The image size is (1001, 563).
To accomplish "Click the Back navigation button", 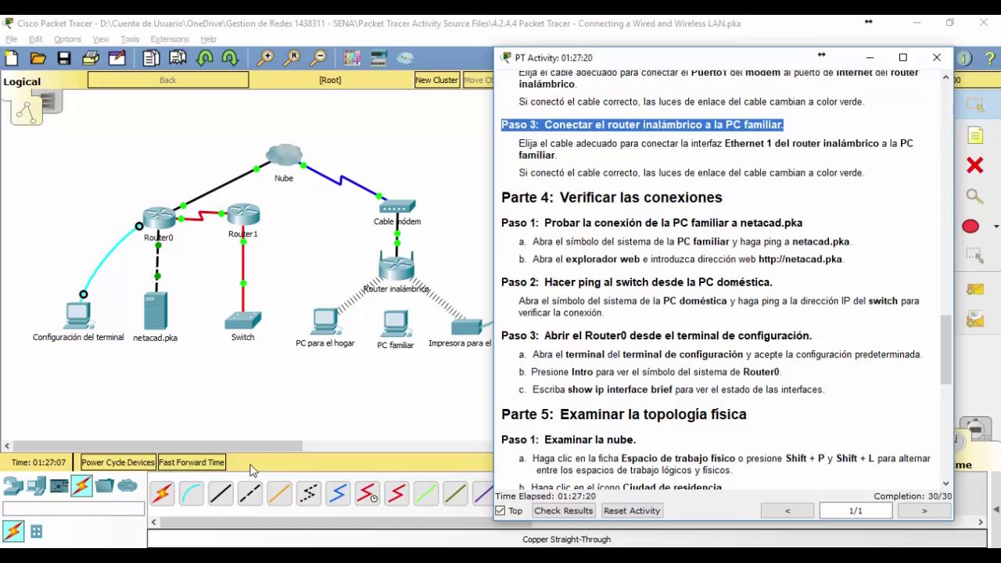I will click(x=168, y=80).
